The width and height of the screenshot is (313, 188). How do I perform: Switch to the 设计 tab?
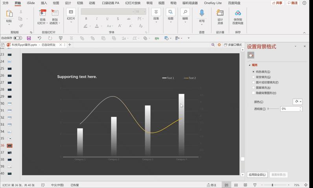coord(68,3)
